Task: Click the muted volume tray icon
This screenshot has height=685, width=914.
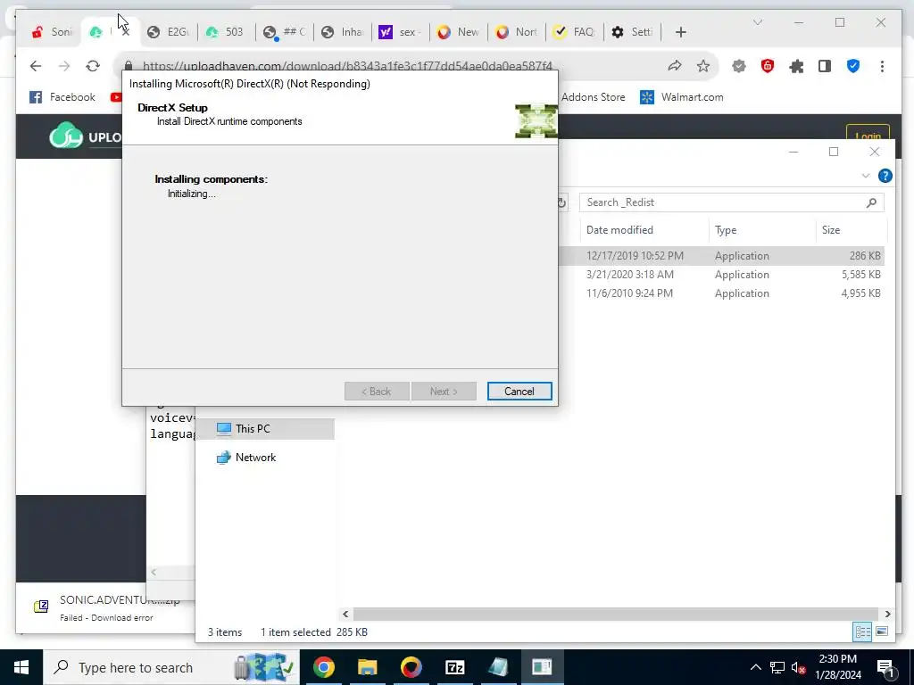Action: [x=799, y=667]
